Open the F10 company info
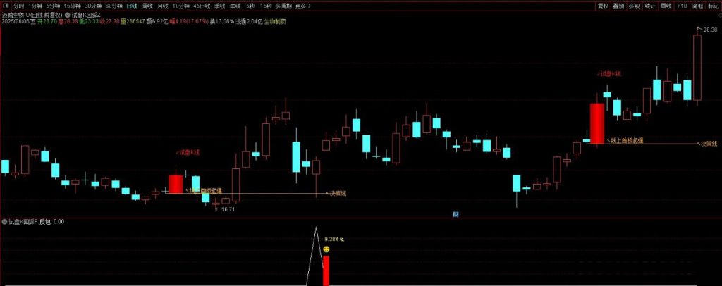Image resolution: width=722 pixels, height=286 pixels. [x=682, y=6]
